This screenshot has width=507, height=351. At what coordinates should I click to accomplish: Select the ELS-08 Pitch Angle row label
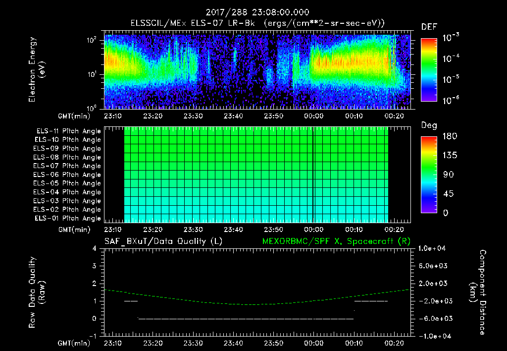click(x=67, y=157)
